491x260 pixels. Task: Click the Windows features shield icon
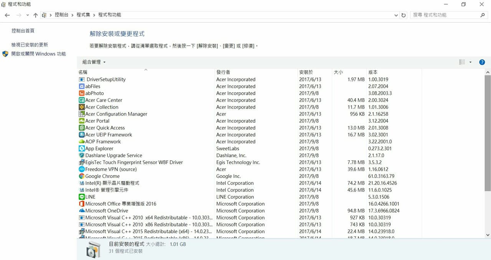(5, 54)
